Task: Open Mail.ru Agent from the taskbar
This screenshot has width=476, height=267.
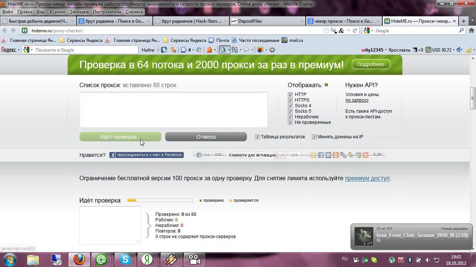Action: (x=101, y=260)
